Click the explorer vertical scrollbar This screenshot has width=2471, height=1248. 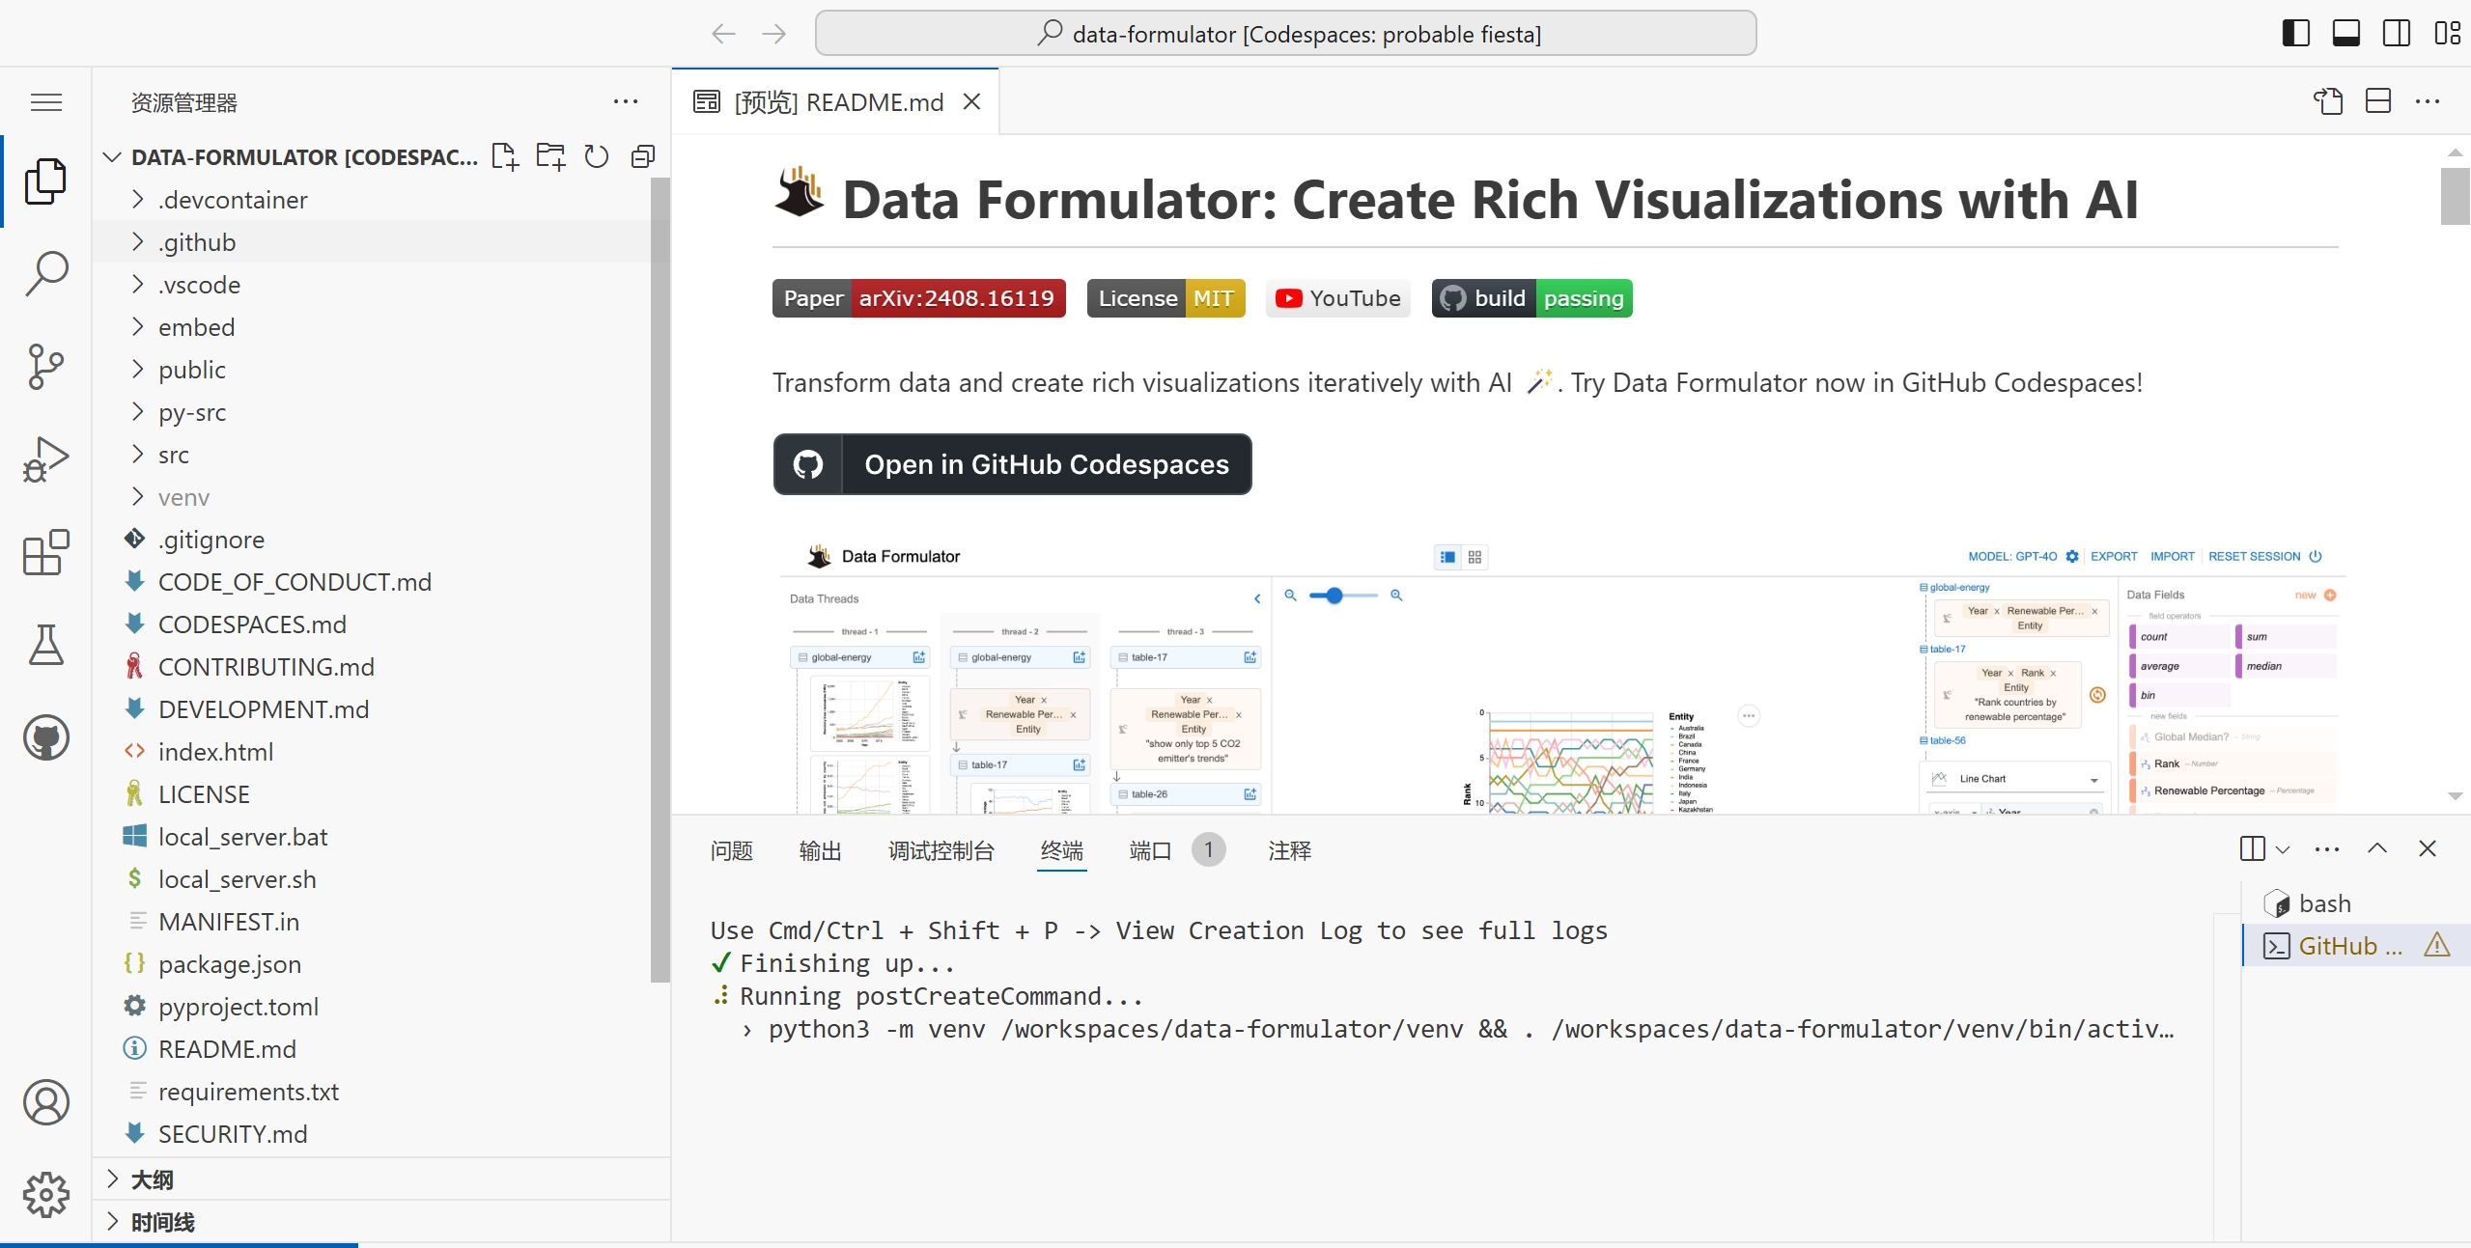(x=660, y=579)
